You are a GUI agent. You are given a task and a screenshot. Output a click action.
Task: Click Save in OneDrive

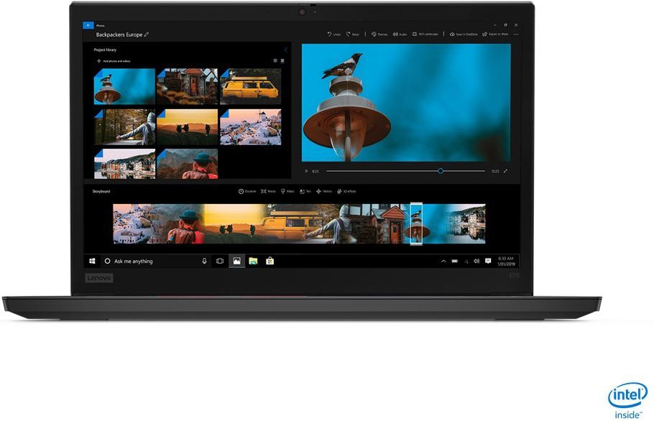coord(464,34)
